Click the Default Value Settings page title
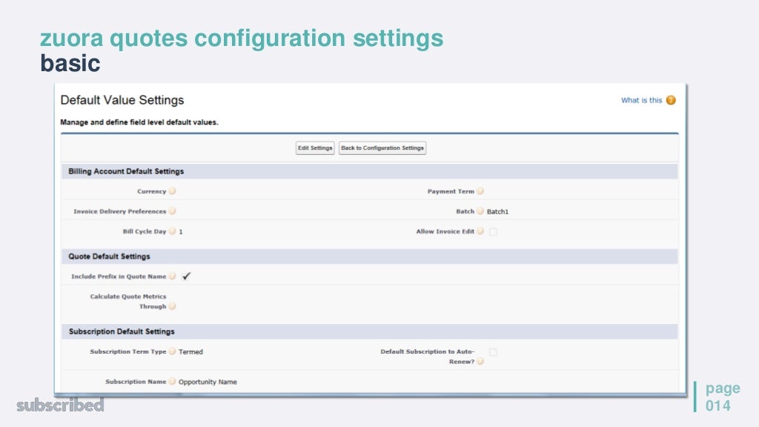 [122, 100]
